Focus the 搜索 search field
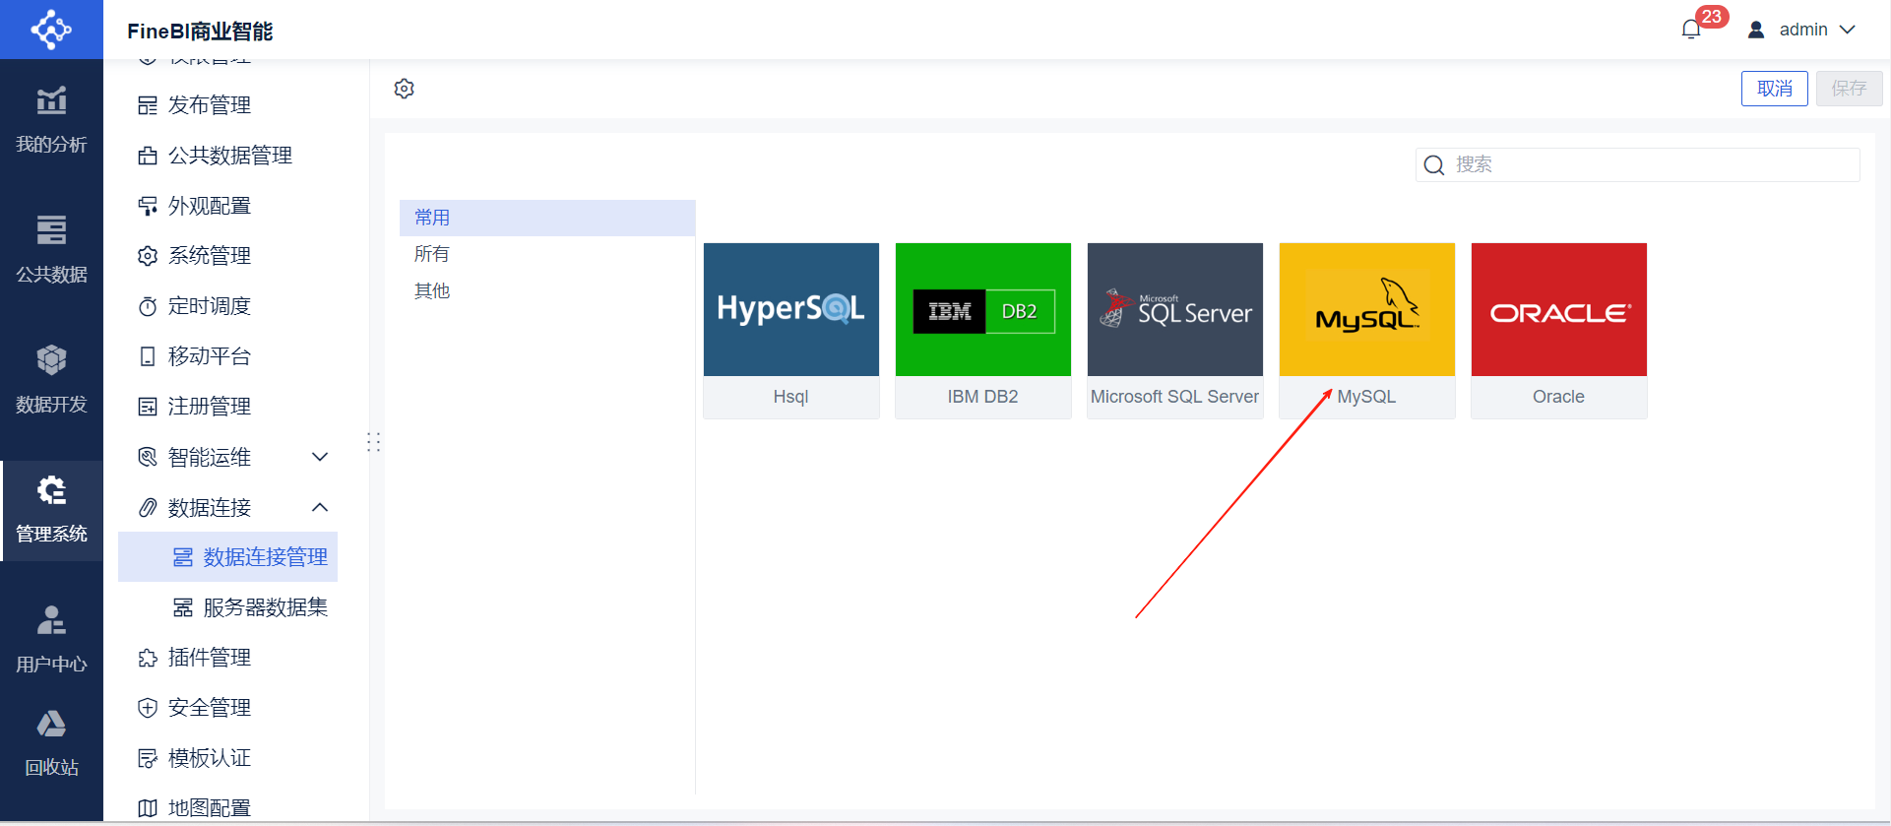Viewport: 1891px width, 826px height. (x=1638, y=164)
